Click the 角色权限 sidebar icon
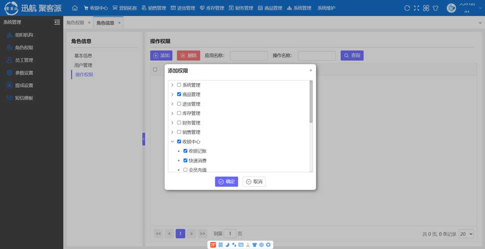Viewport: 485px width, 249px height. (9, 47)
